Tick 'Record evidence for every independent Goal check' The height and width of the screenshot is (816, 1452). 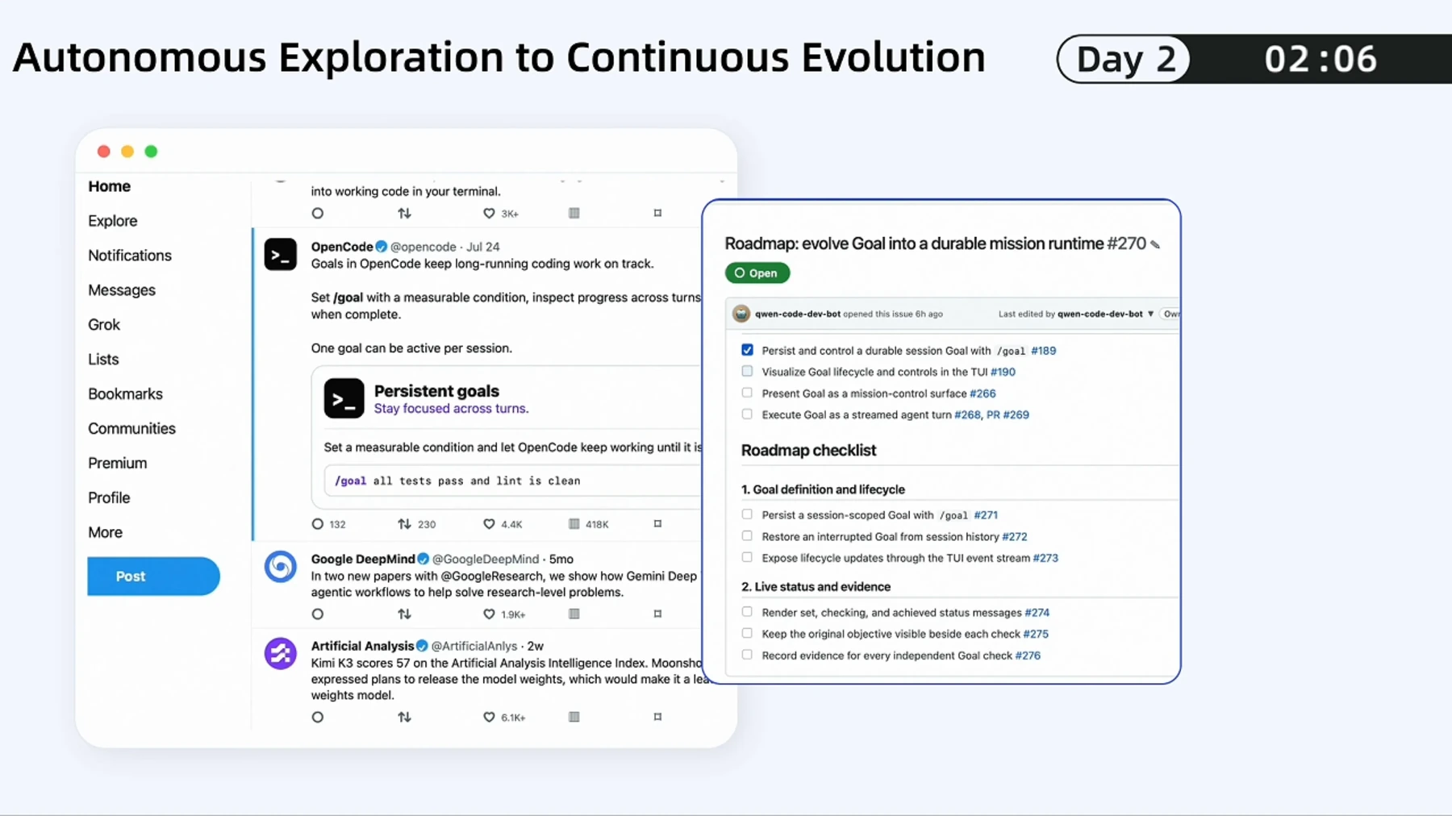click(x=747, y=655)
